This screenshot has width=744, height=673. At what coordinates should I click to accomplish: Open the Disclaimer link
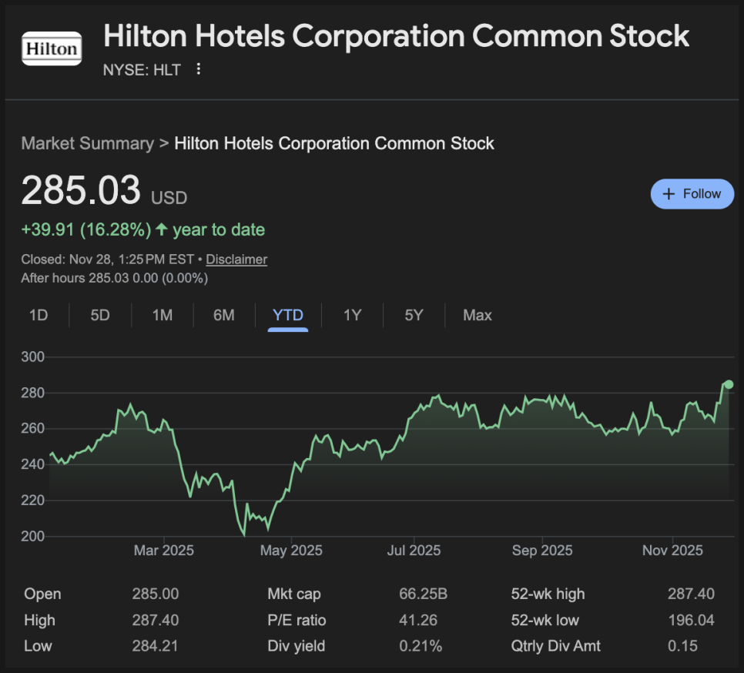pyautogui.click(x=236, y=259)
